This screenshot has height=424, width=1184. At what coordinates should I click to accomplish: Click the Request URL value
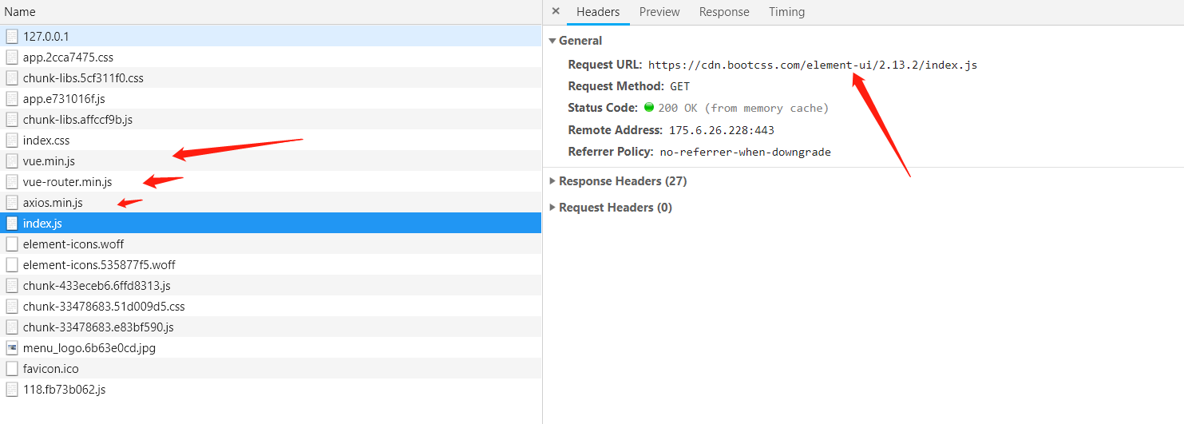(813, 65)
